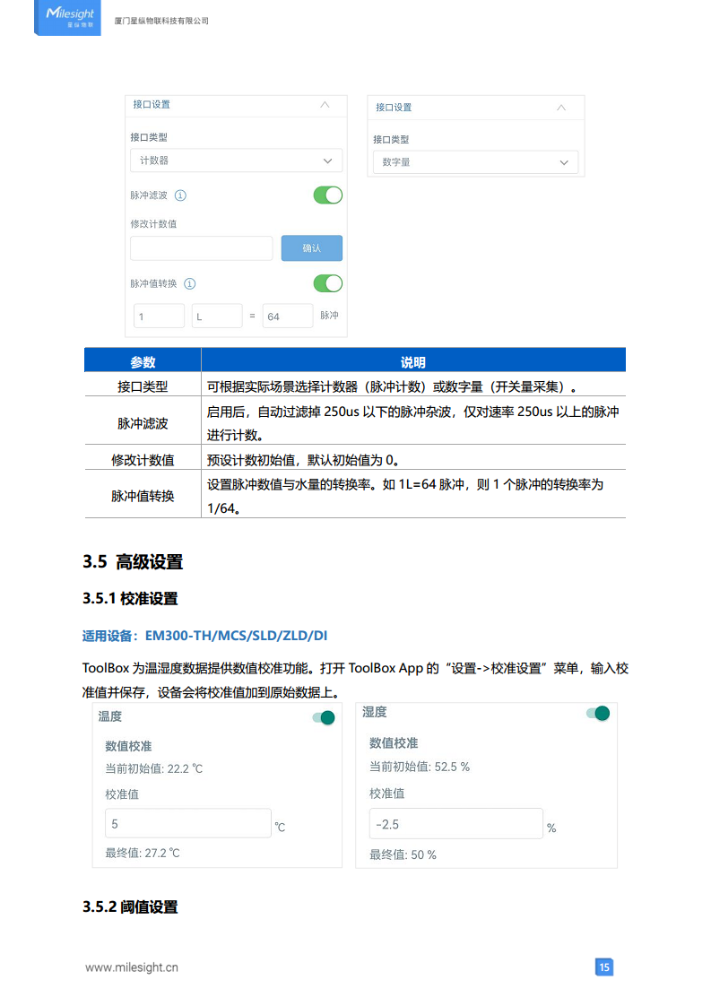This screenshot has height=1006, width=711.
Task: Toggle the 脉冲值转换 switch
Action: (x=328, y=283)
